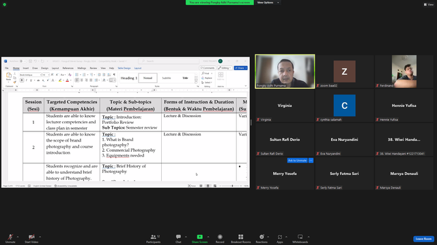
Task: Open the Apps icon in Zoom toolbar
Action: pyautogui.click(x=279, y=237)
